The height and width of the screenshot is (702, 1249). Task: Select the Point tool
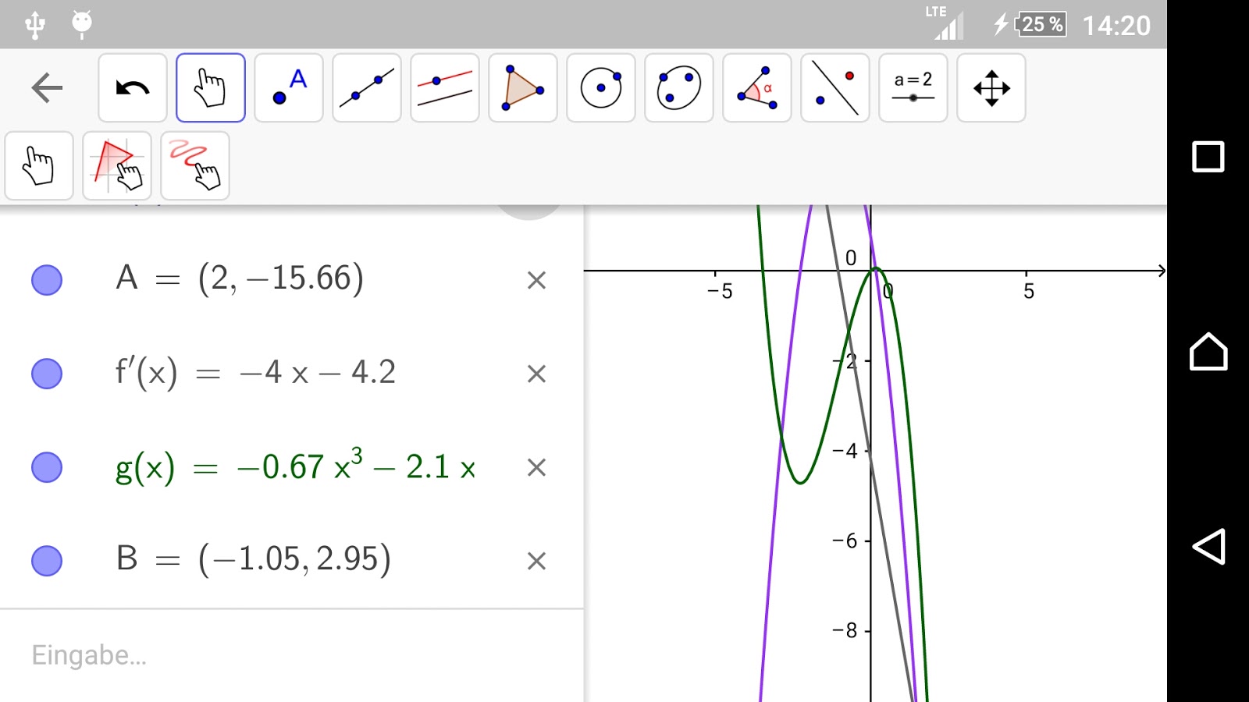pyautogui.click(x=289, y=88)
